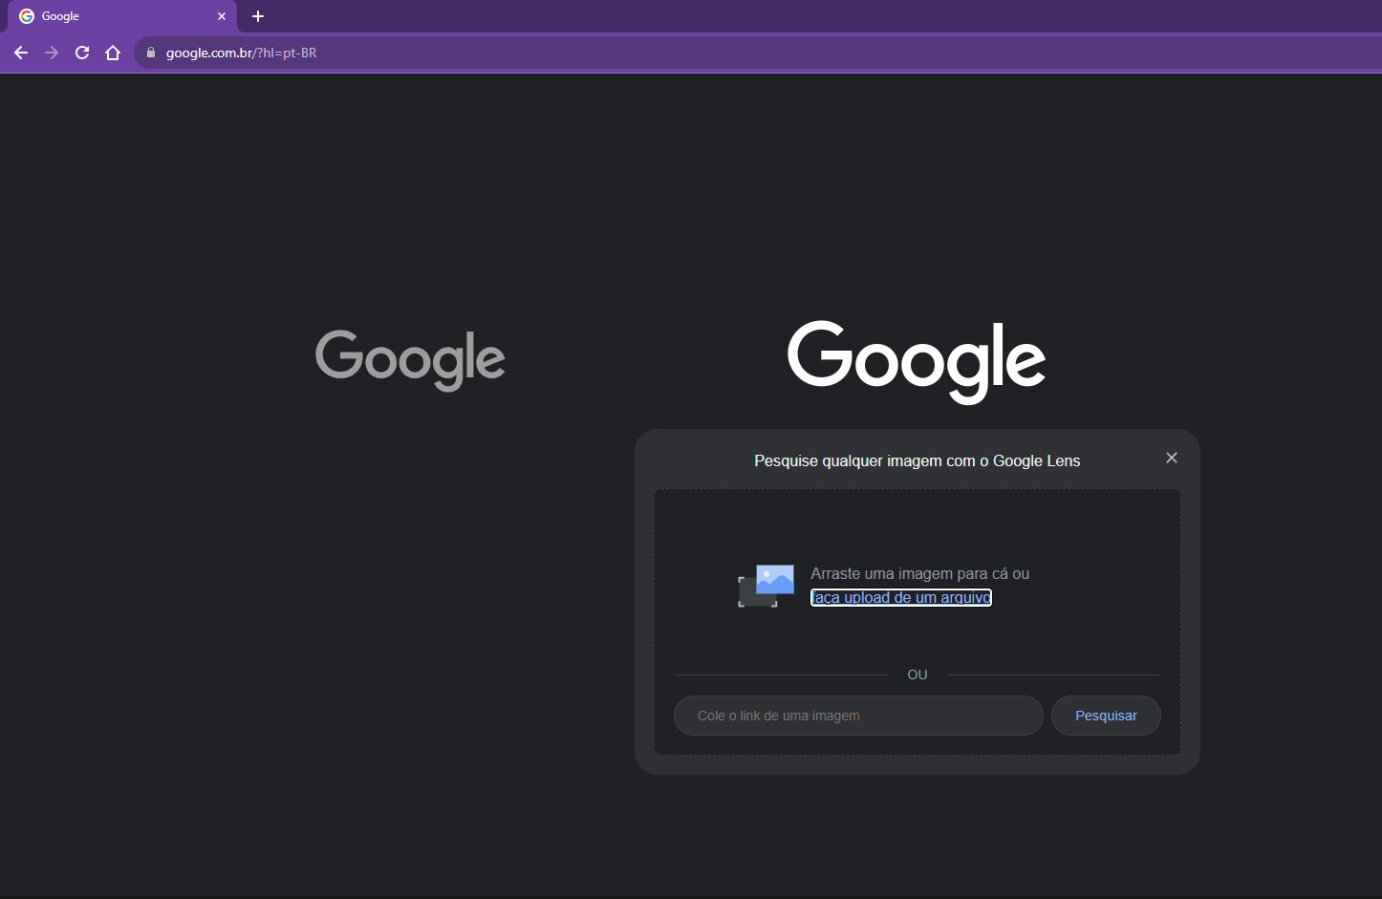This screenshot has height=899, width=1382.
Task: Click the Google favicon in the tab
Action: pos(27,16)
